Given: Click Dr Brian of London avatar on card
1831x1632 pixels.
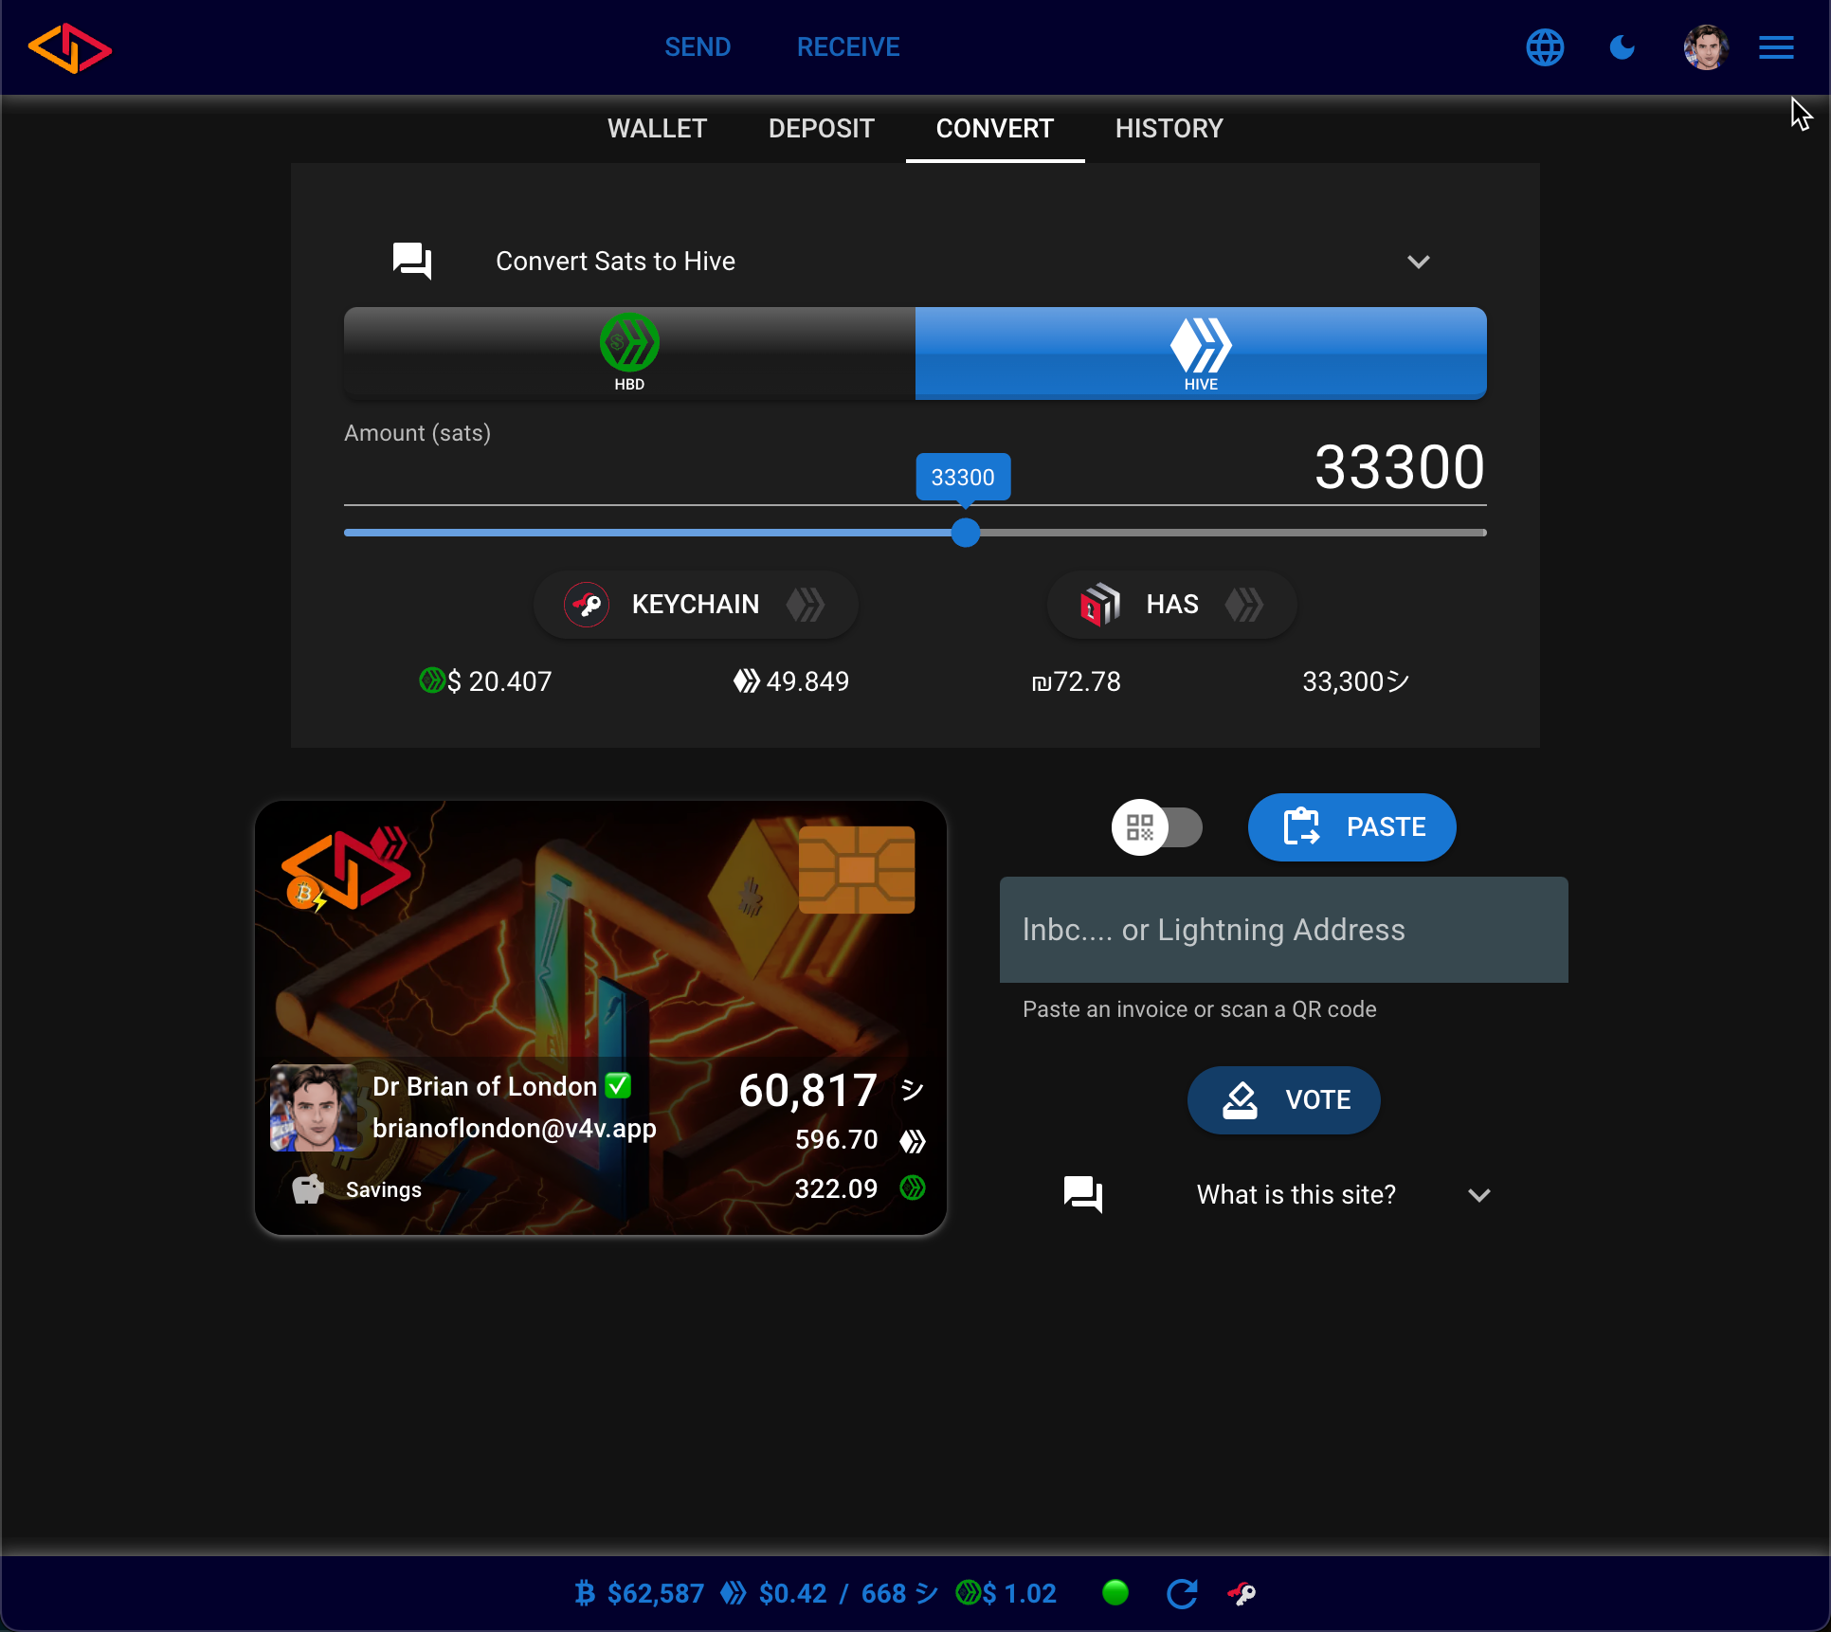Looking at the screenshot, I should pos(314,1108).
